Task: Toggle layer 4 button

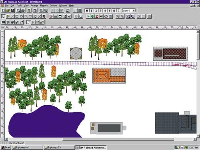Action: (x=105, y=10)
